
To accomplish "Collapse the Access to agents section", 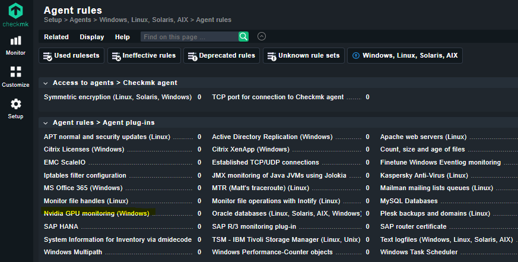I will (x=46, y=83).
